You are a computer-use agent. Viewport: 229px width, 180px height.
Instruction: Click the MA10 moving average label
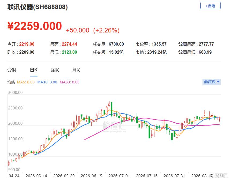[x=47, y=82]
